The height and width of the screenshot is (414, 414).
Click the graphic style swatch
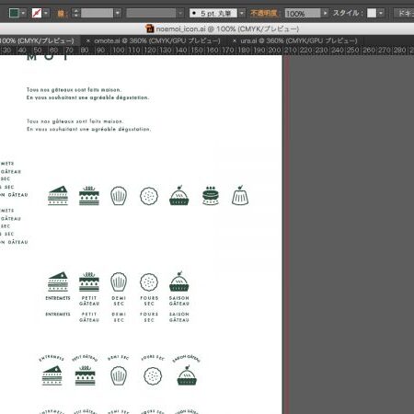372,13
